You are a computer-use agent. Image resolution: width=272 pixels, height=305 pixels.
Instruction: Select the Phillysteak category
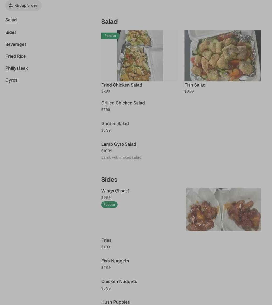tap(17, 68)
